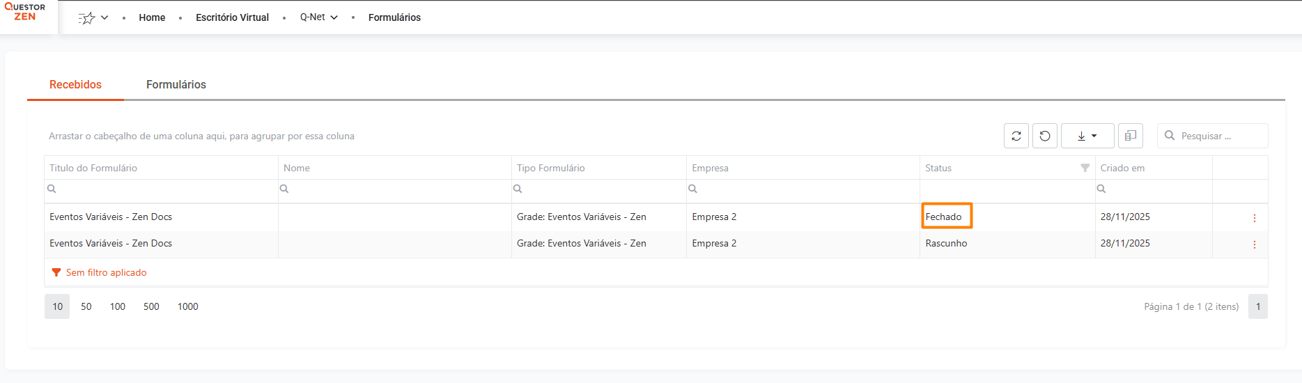Open the favorites star menu
This screenshot has height=383, width=1302.
coord(93,18)
